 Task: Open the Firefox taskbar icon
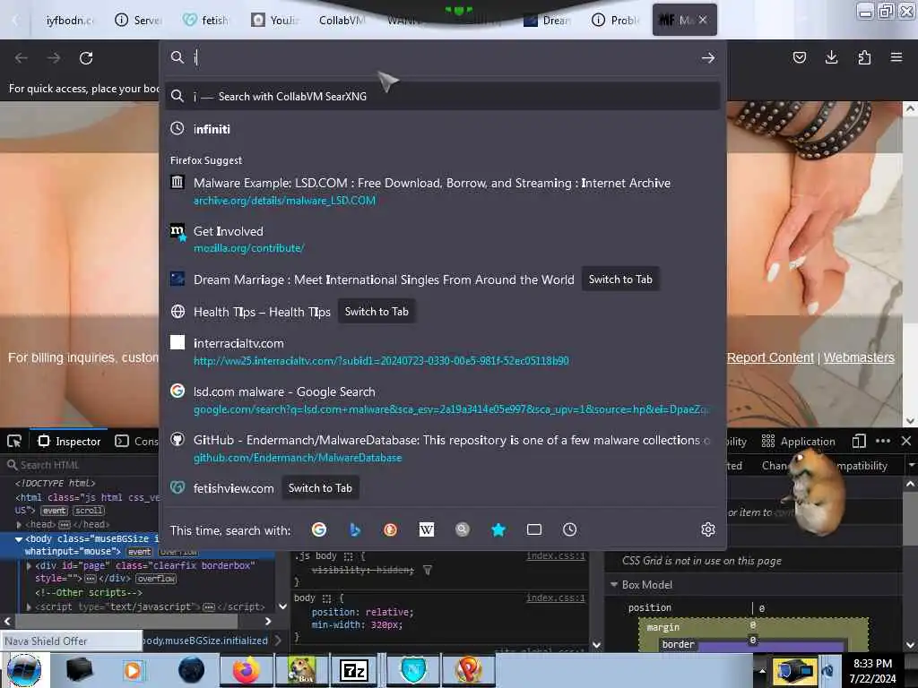pyautogui.click(x=247, y=670)
